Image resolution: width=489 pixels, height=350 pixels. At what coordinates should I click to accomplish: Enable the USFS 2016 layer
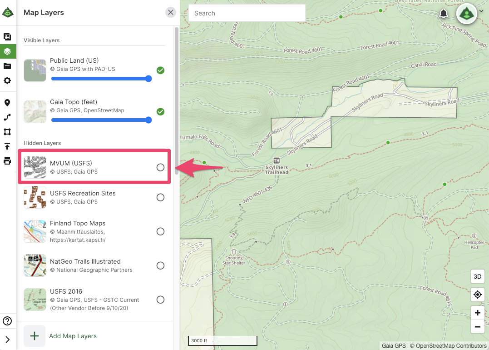(x=161, y=300)
